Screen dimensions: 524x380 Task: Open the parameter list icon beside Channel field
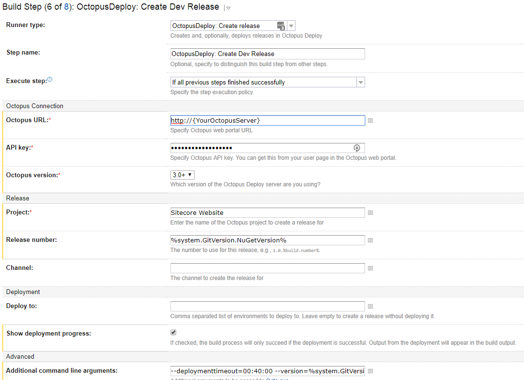point(370,268)
